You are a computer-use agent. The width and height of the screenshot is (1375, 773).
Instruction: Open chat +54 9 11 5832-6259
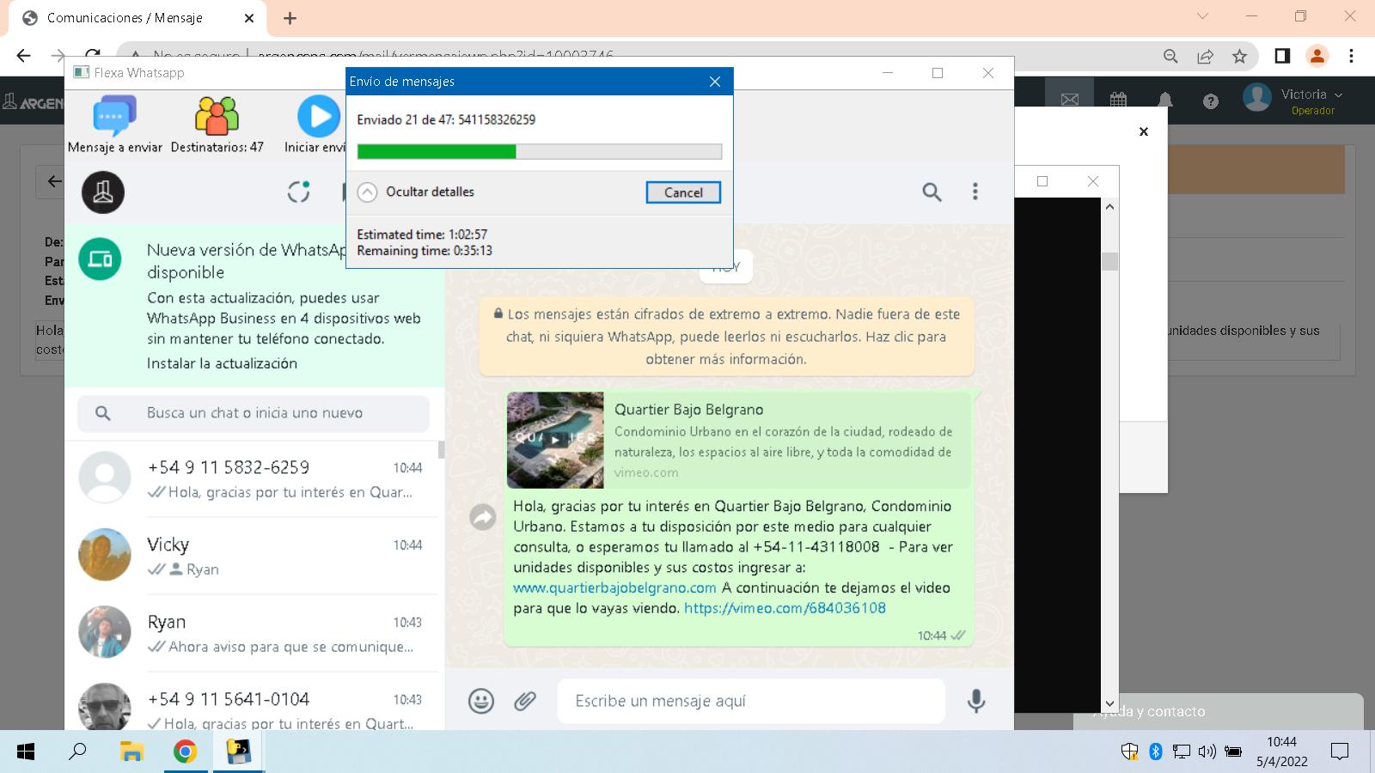click(254, 478)
